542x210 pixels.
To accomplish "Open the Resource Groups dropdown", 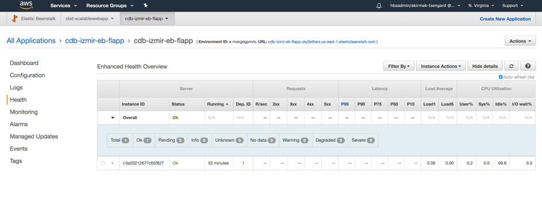I will [110, 6].
